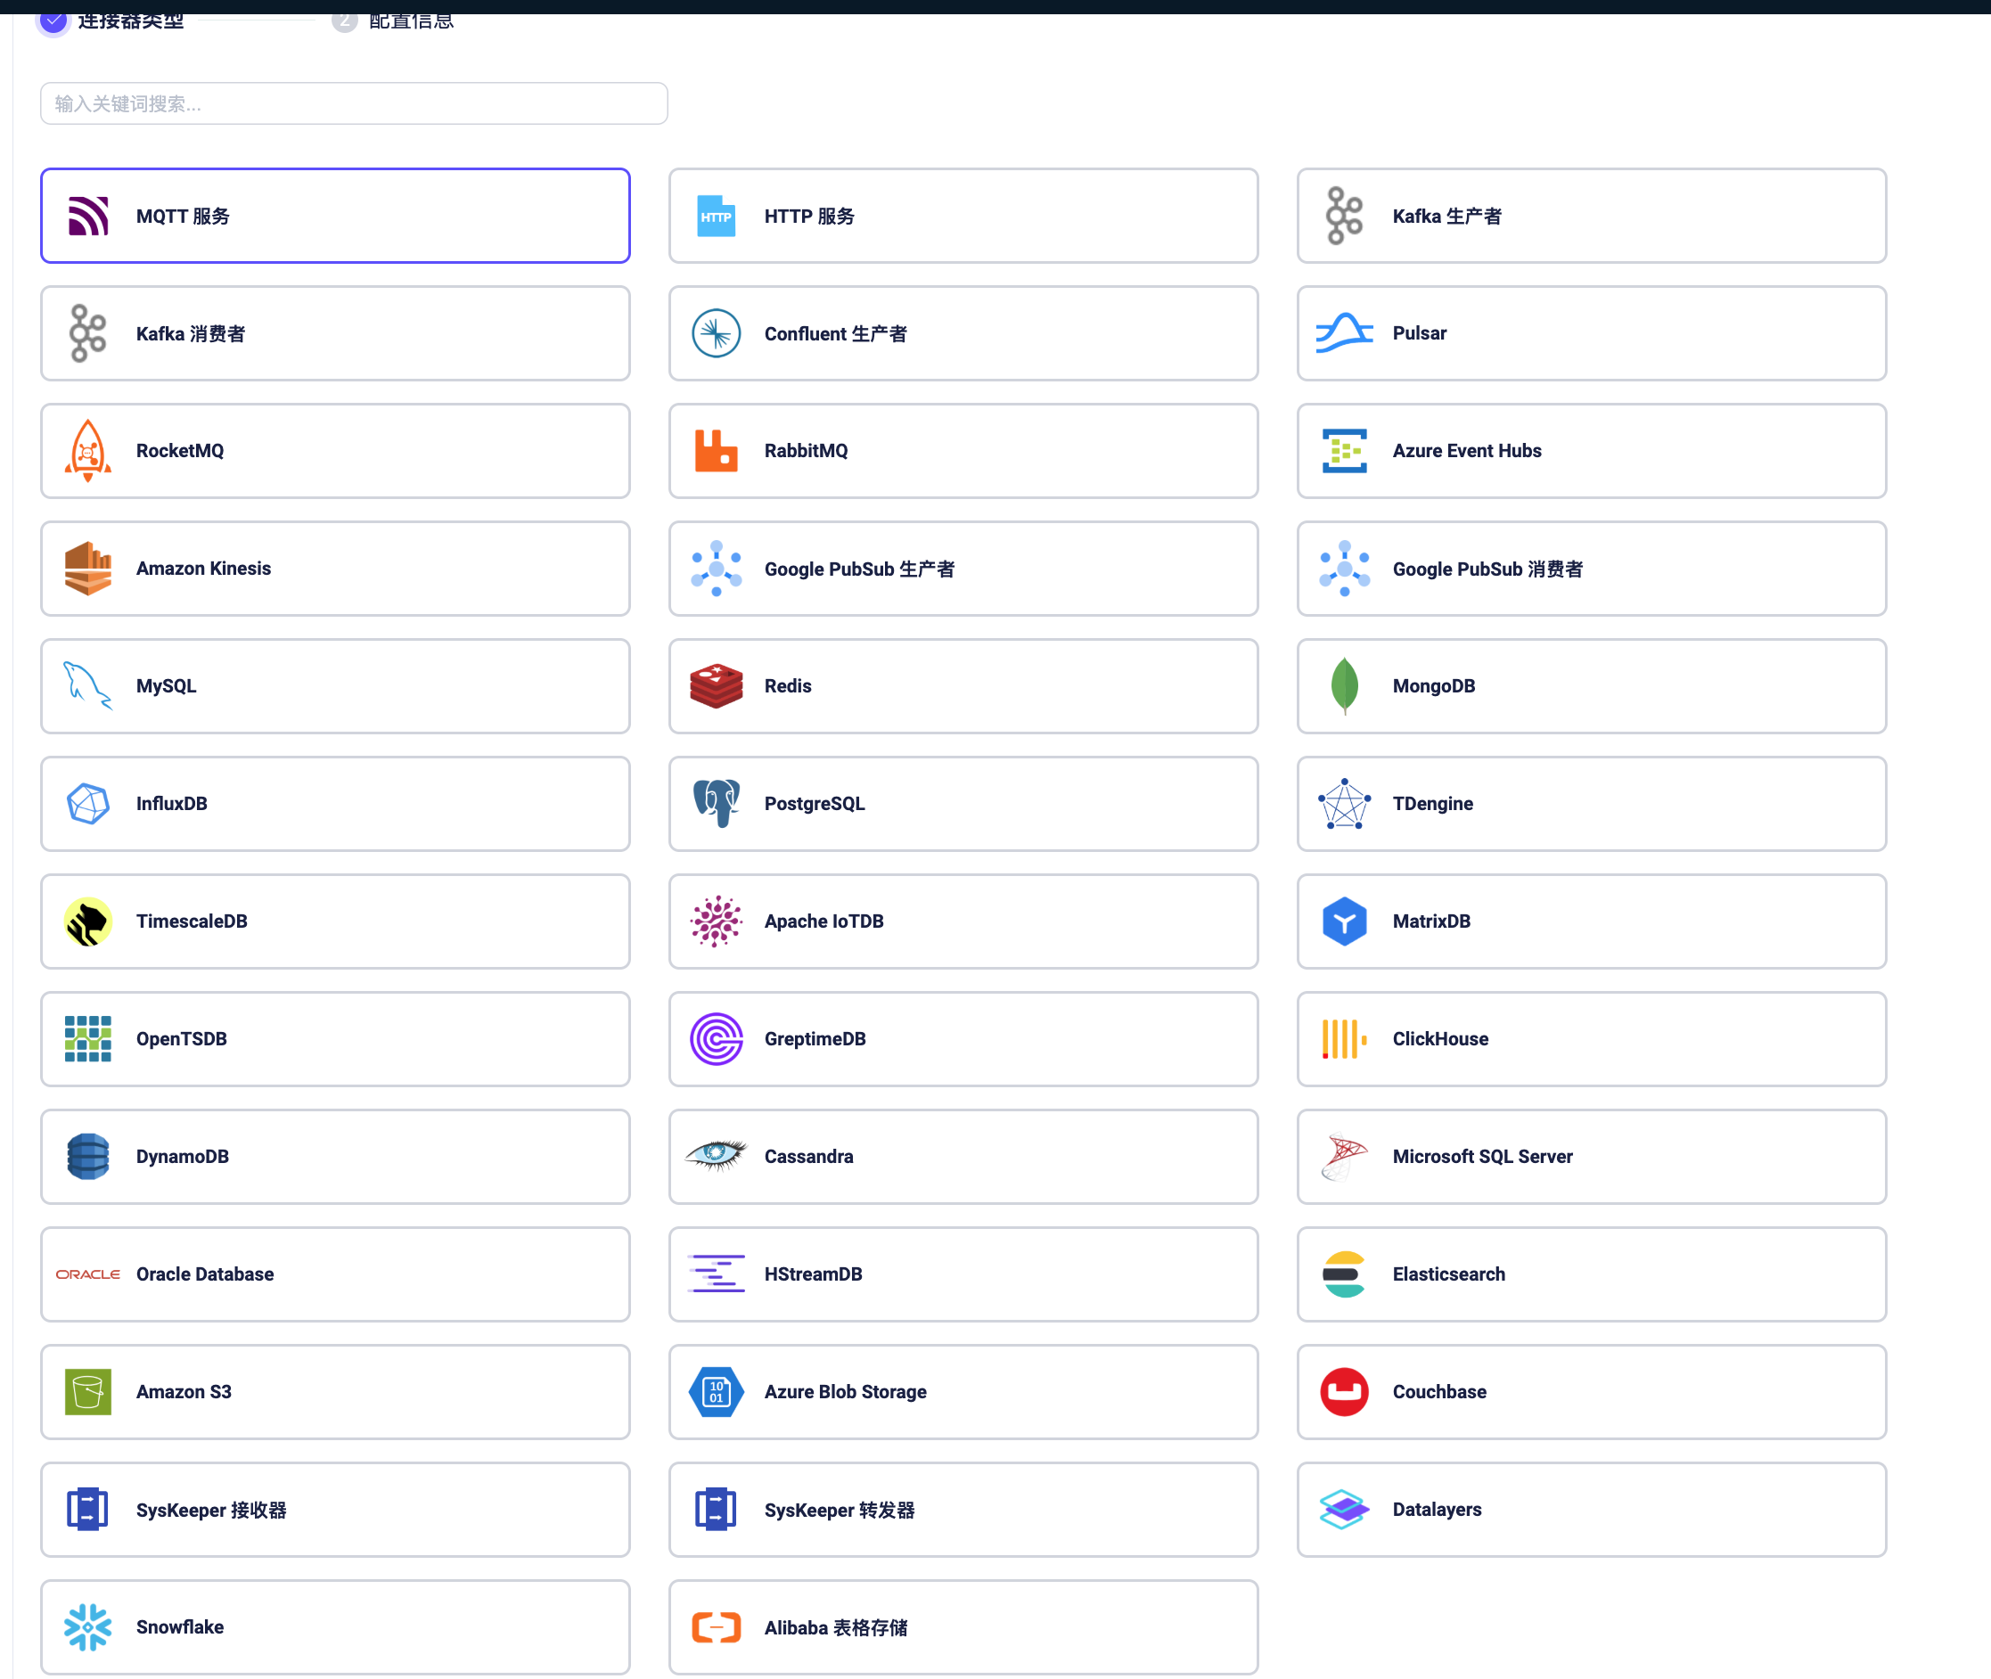Click the MatrixDB hexagon icon
The width and height of the screenshot is (1991, 1679).
pos(1344,921)
